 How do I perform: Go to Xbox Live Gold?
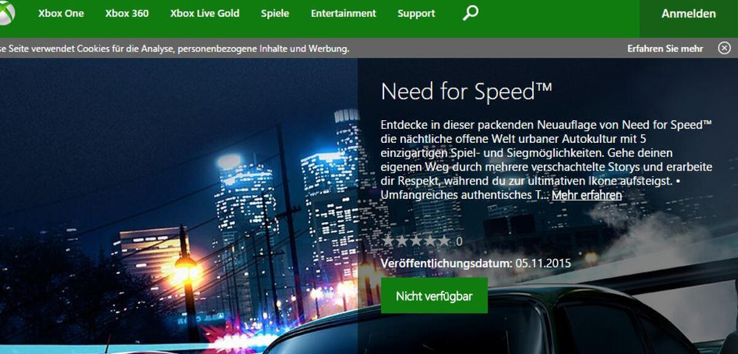tap(205, 14)
